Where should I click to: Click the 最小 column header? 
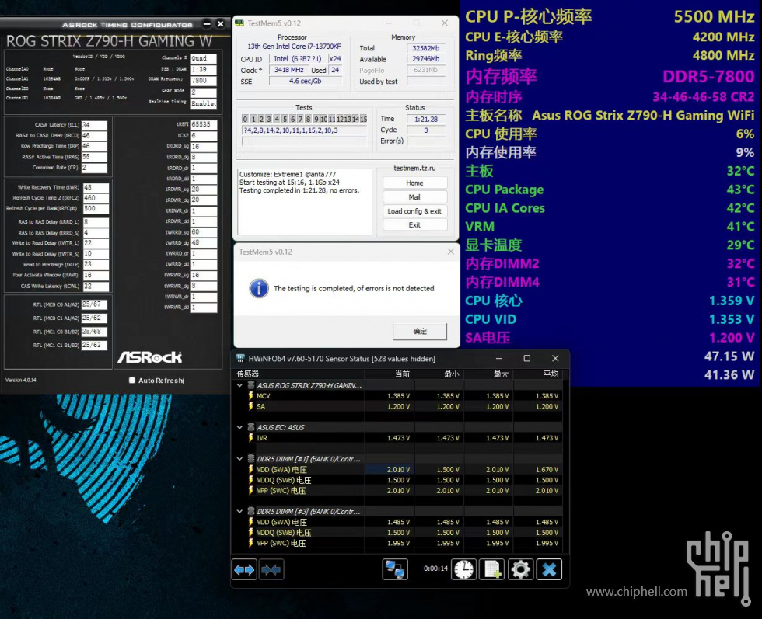pos(439,374)
